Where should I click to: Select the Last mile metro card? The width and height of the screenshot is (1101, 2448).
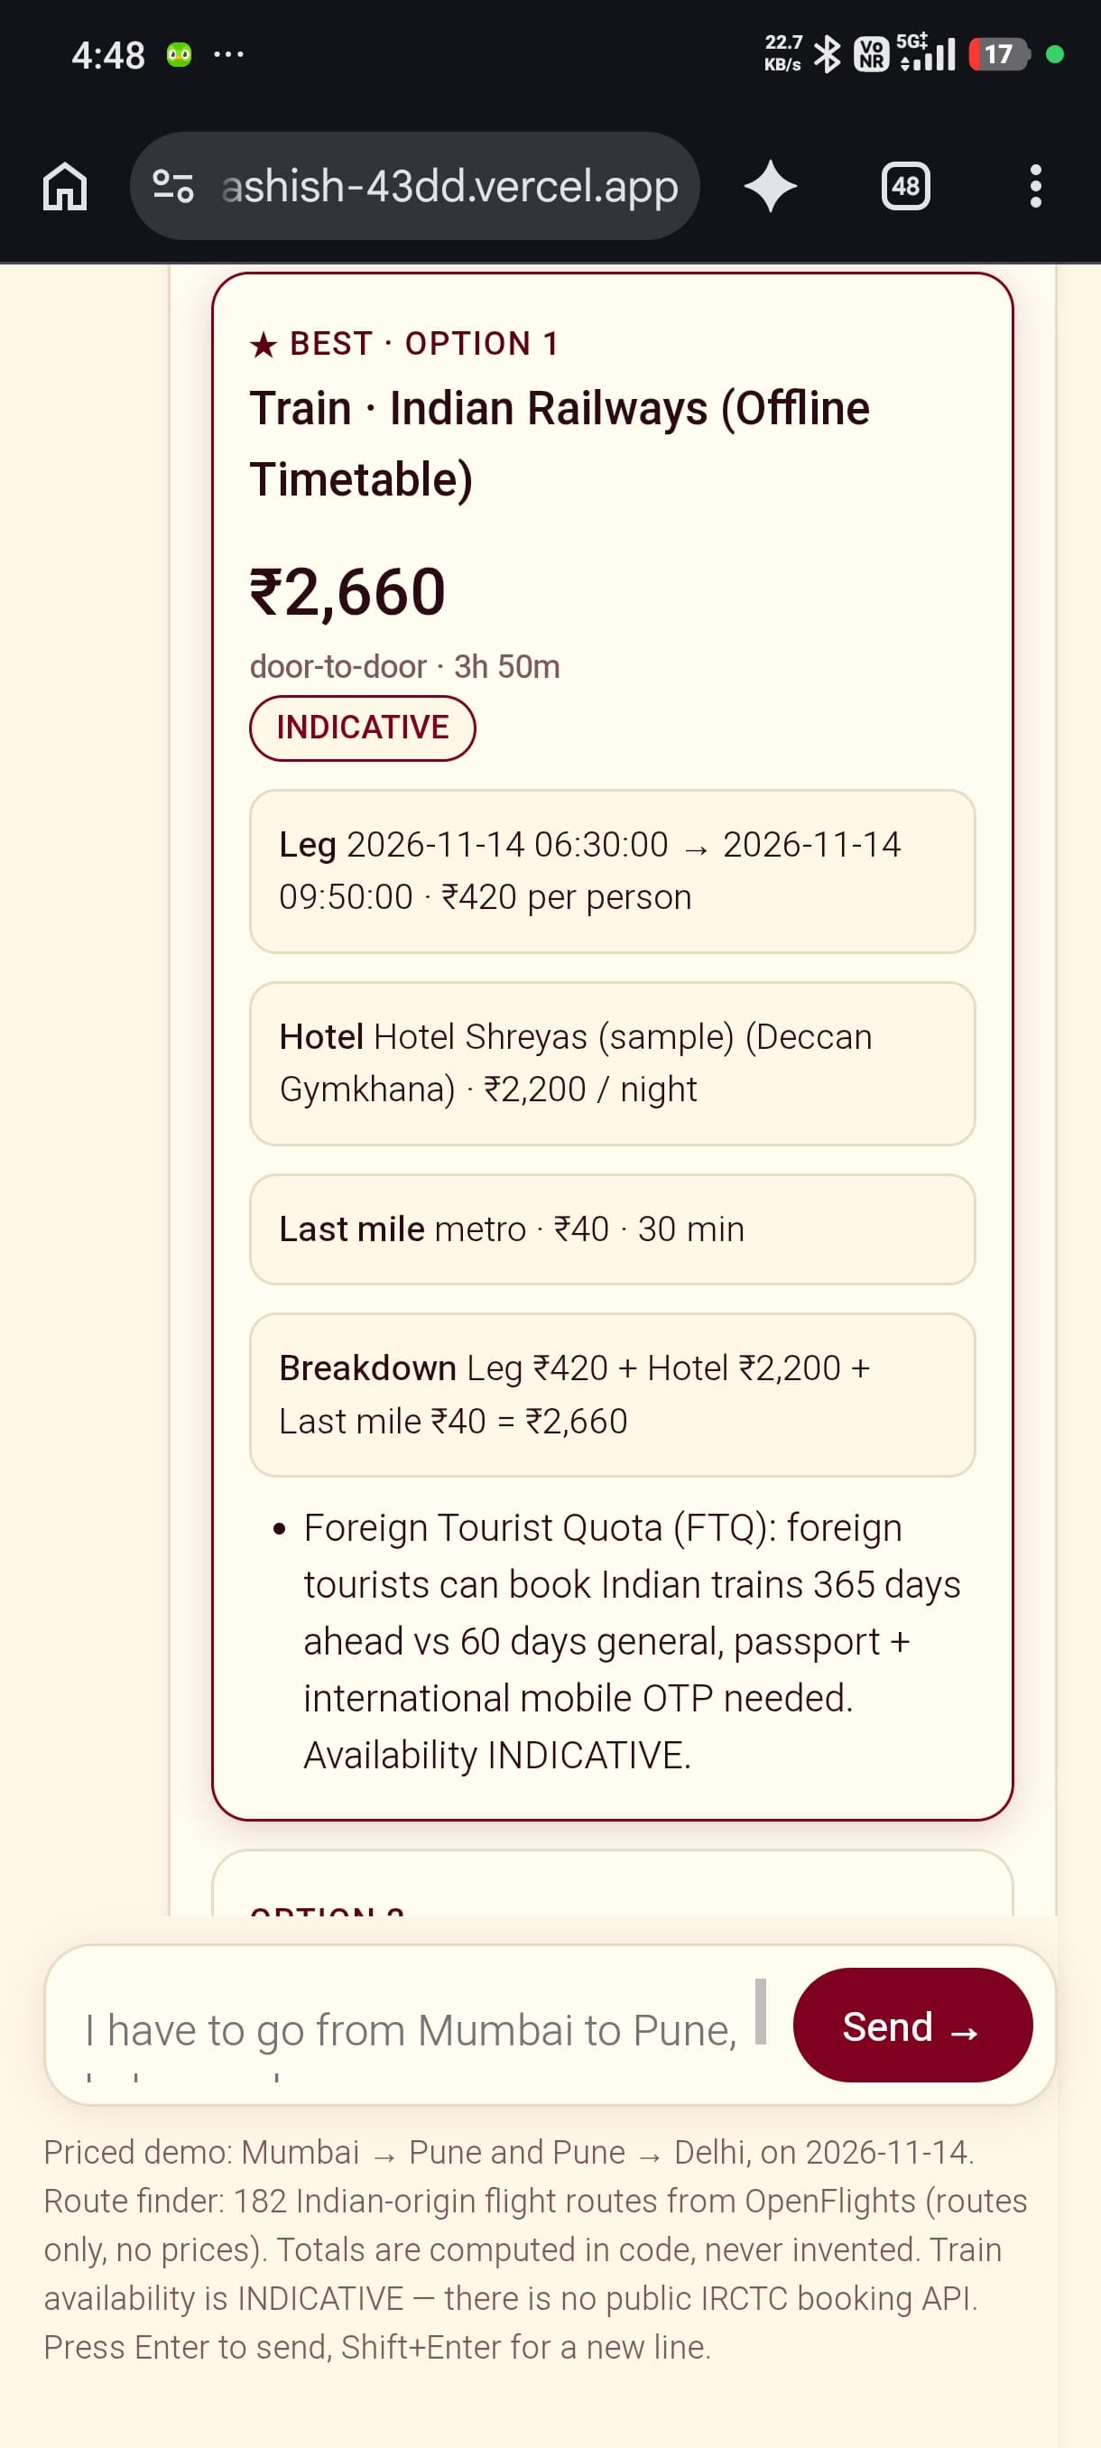pos(612,1229)
